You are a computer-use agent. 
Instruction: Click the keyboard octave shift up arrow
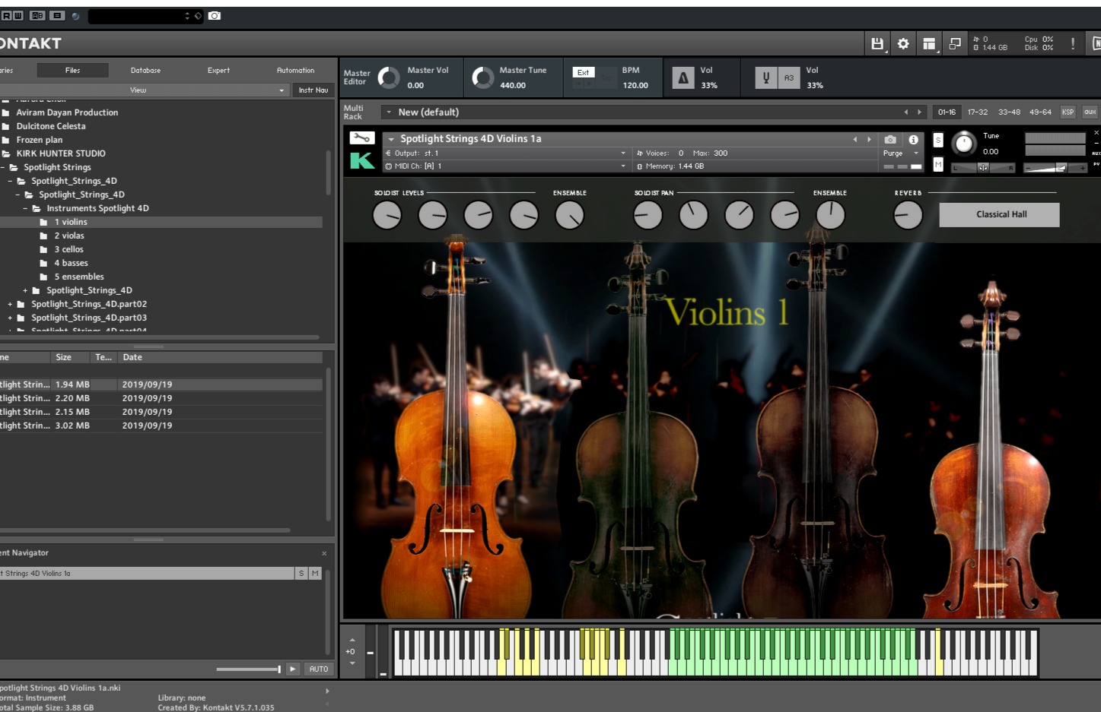point(352,640)
